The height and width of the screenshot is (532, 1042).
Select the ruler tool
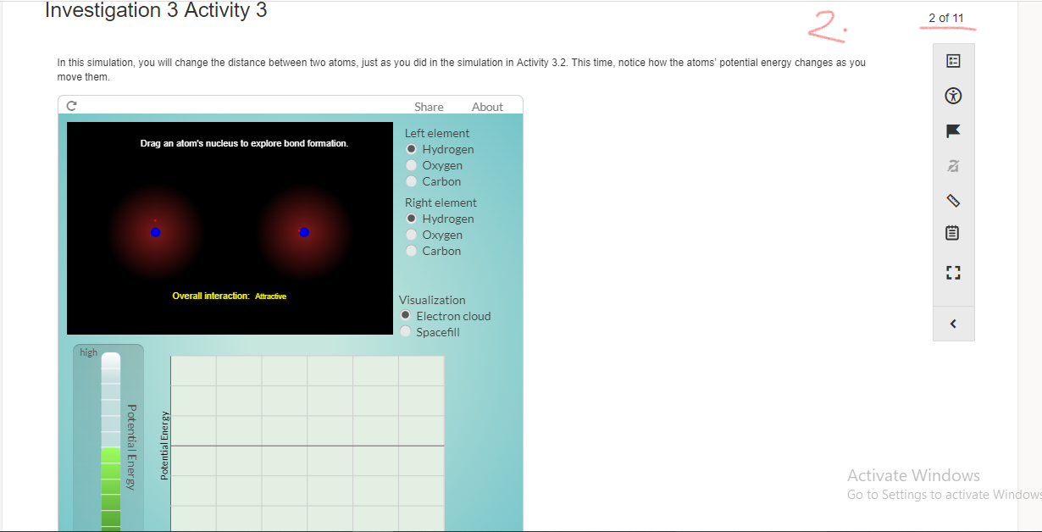pos(953,201)
